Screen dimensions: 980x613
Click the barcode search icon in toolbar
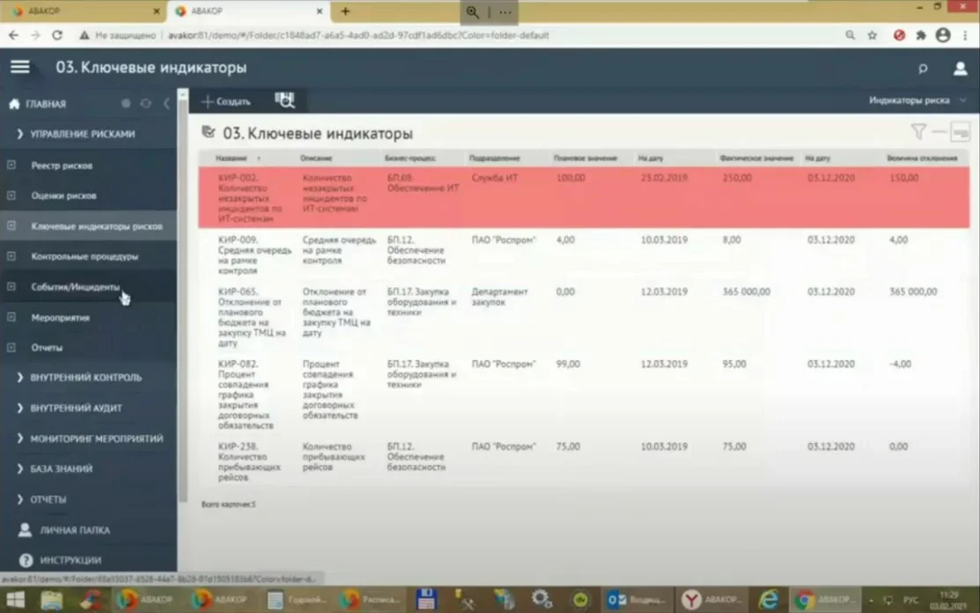click(284, 100)
